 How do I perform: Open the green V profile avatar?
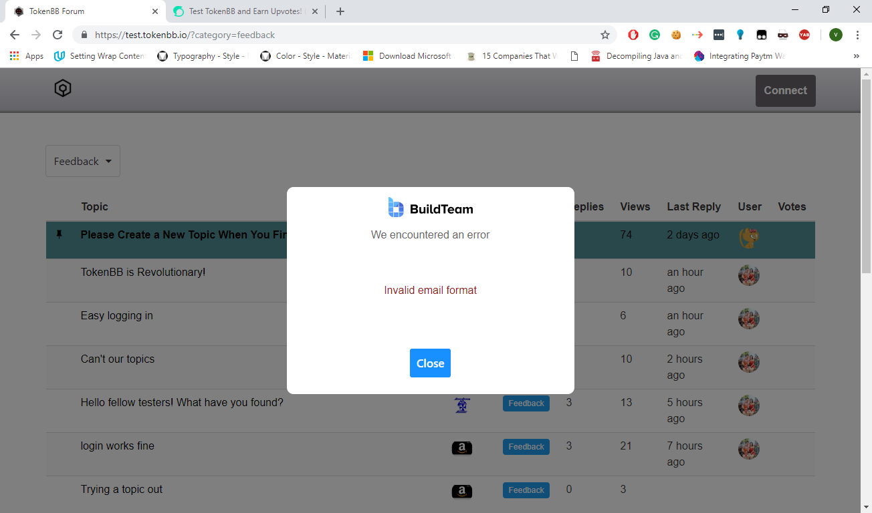coord(836,35)
